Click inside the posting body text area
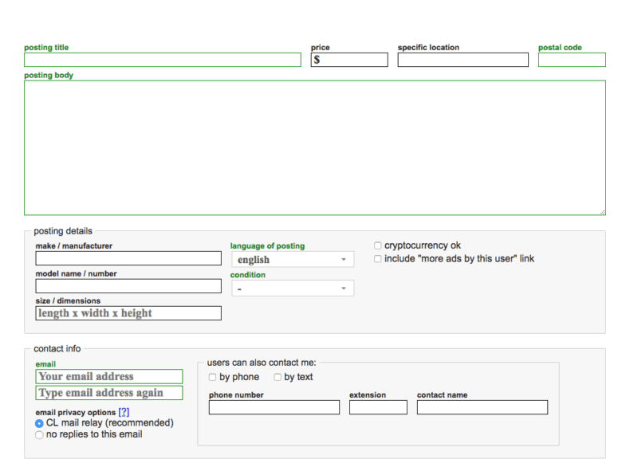This screenshot has width=618, height=467. click(314, 147)
